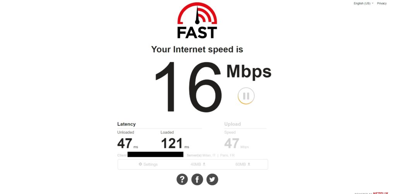The height and width of the screenshot is (194, 396).
Task: Open the help question mark icon
Action: click(x=182, y=179)
